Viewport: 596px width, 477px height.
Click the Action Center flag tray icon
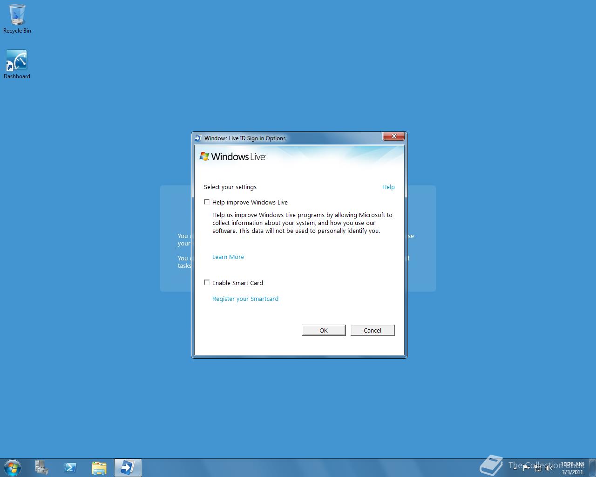[527, 468]
